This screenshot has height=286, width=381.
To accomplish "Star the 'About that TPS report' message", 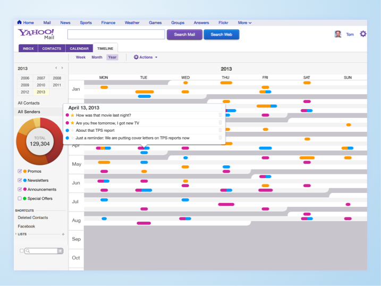I will [x=73, y=130].
